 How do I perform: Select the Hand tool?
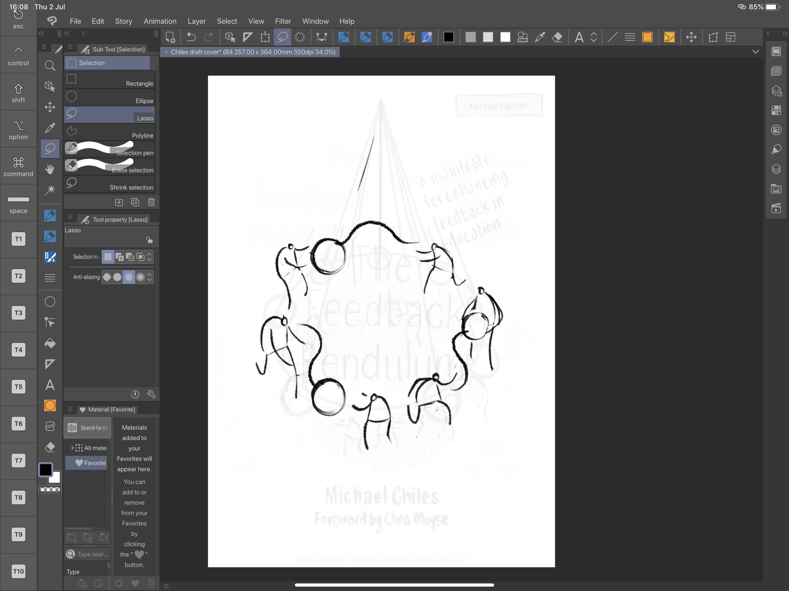(x=50, y=169)
